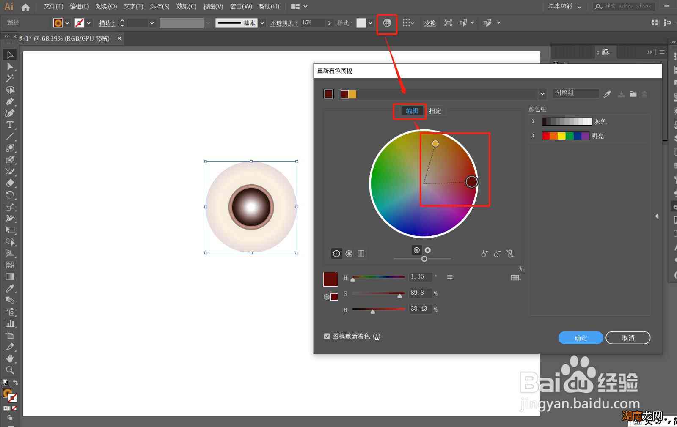Click the 取消 button
The width and height of the screenshot is (677, 427).
[x=628, y=338]
